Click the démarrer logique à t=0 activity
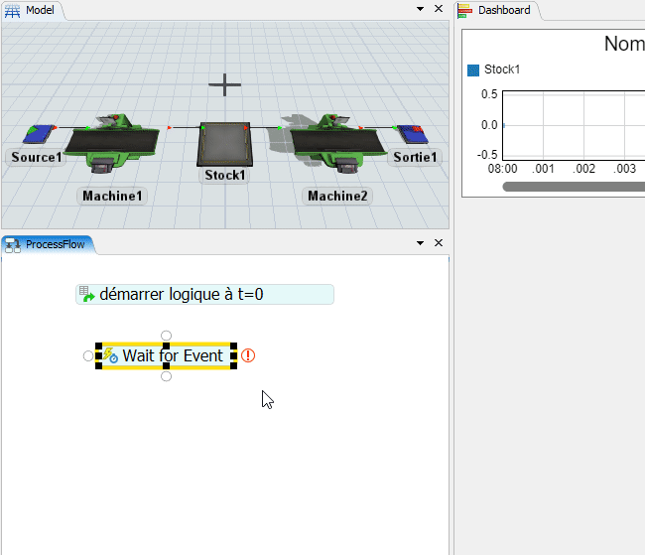 tap(204, 294)
